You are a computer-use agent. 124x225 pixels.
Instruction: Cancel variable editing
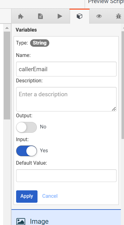50,196
